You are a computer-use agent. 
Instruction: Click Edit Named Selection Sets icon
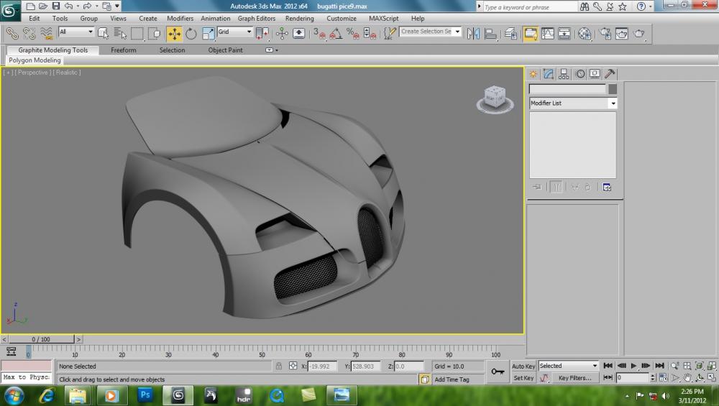click(389, 34)
